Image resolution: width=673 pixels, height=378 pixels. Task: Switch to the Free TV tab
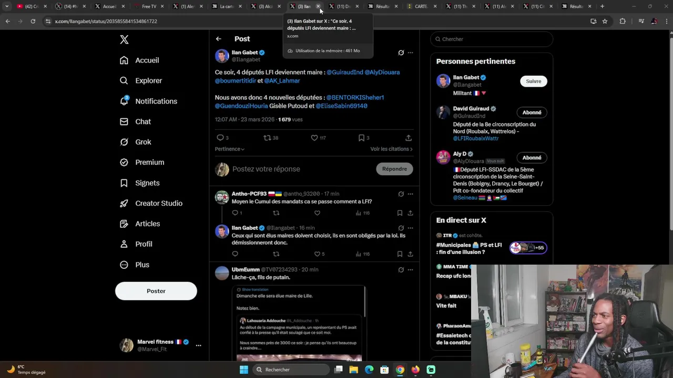[x=149, y=6]
